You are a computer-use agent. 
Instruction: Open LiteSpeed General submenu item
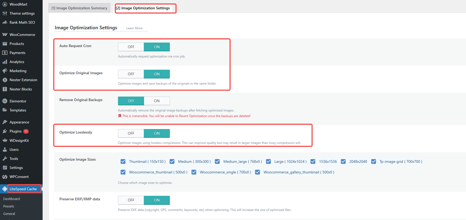pos(9,214)
